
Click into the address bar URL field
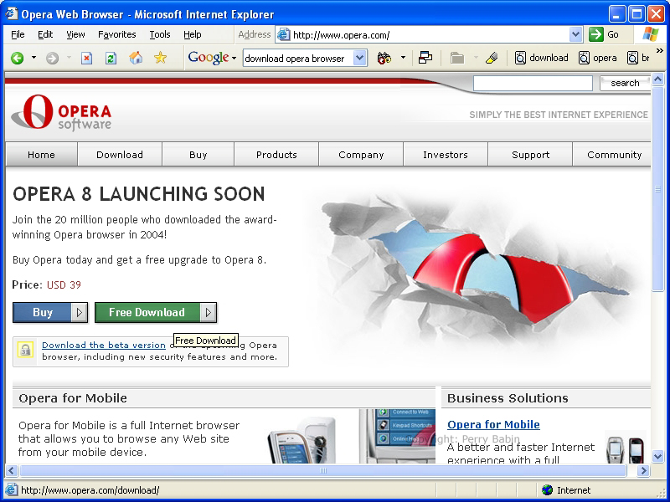coord(430,34)
